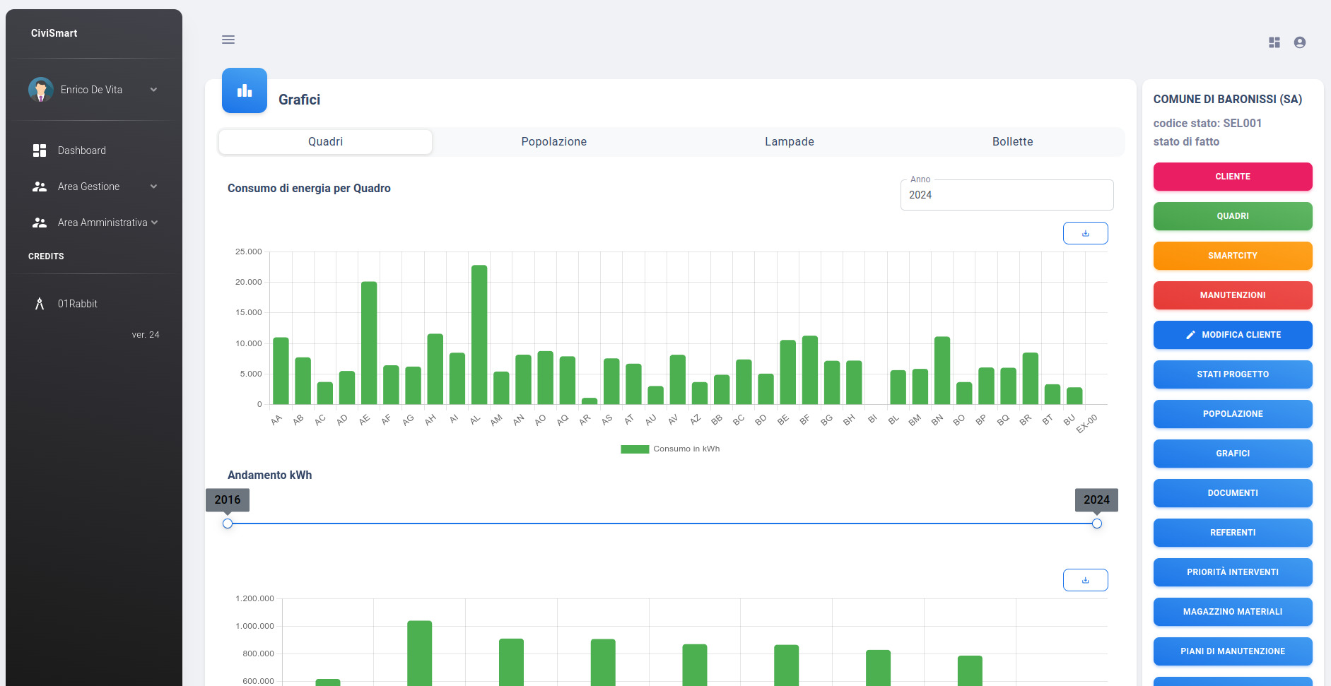Click the PIANI DI MANUTENZIONE button
This screenshot has height=686, width=1331.
tap(1233, 651)
